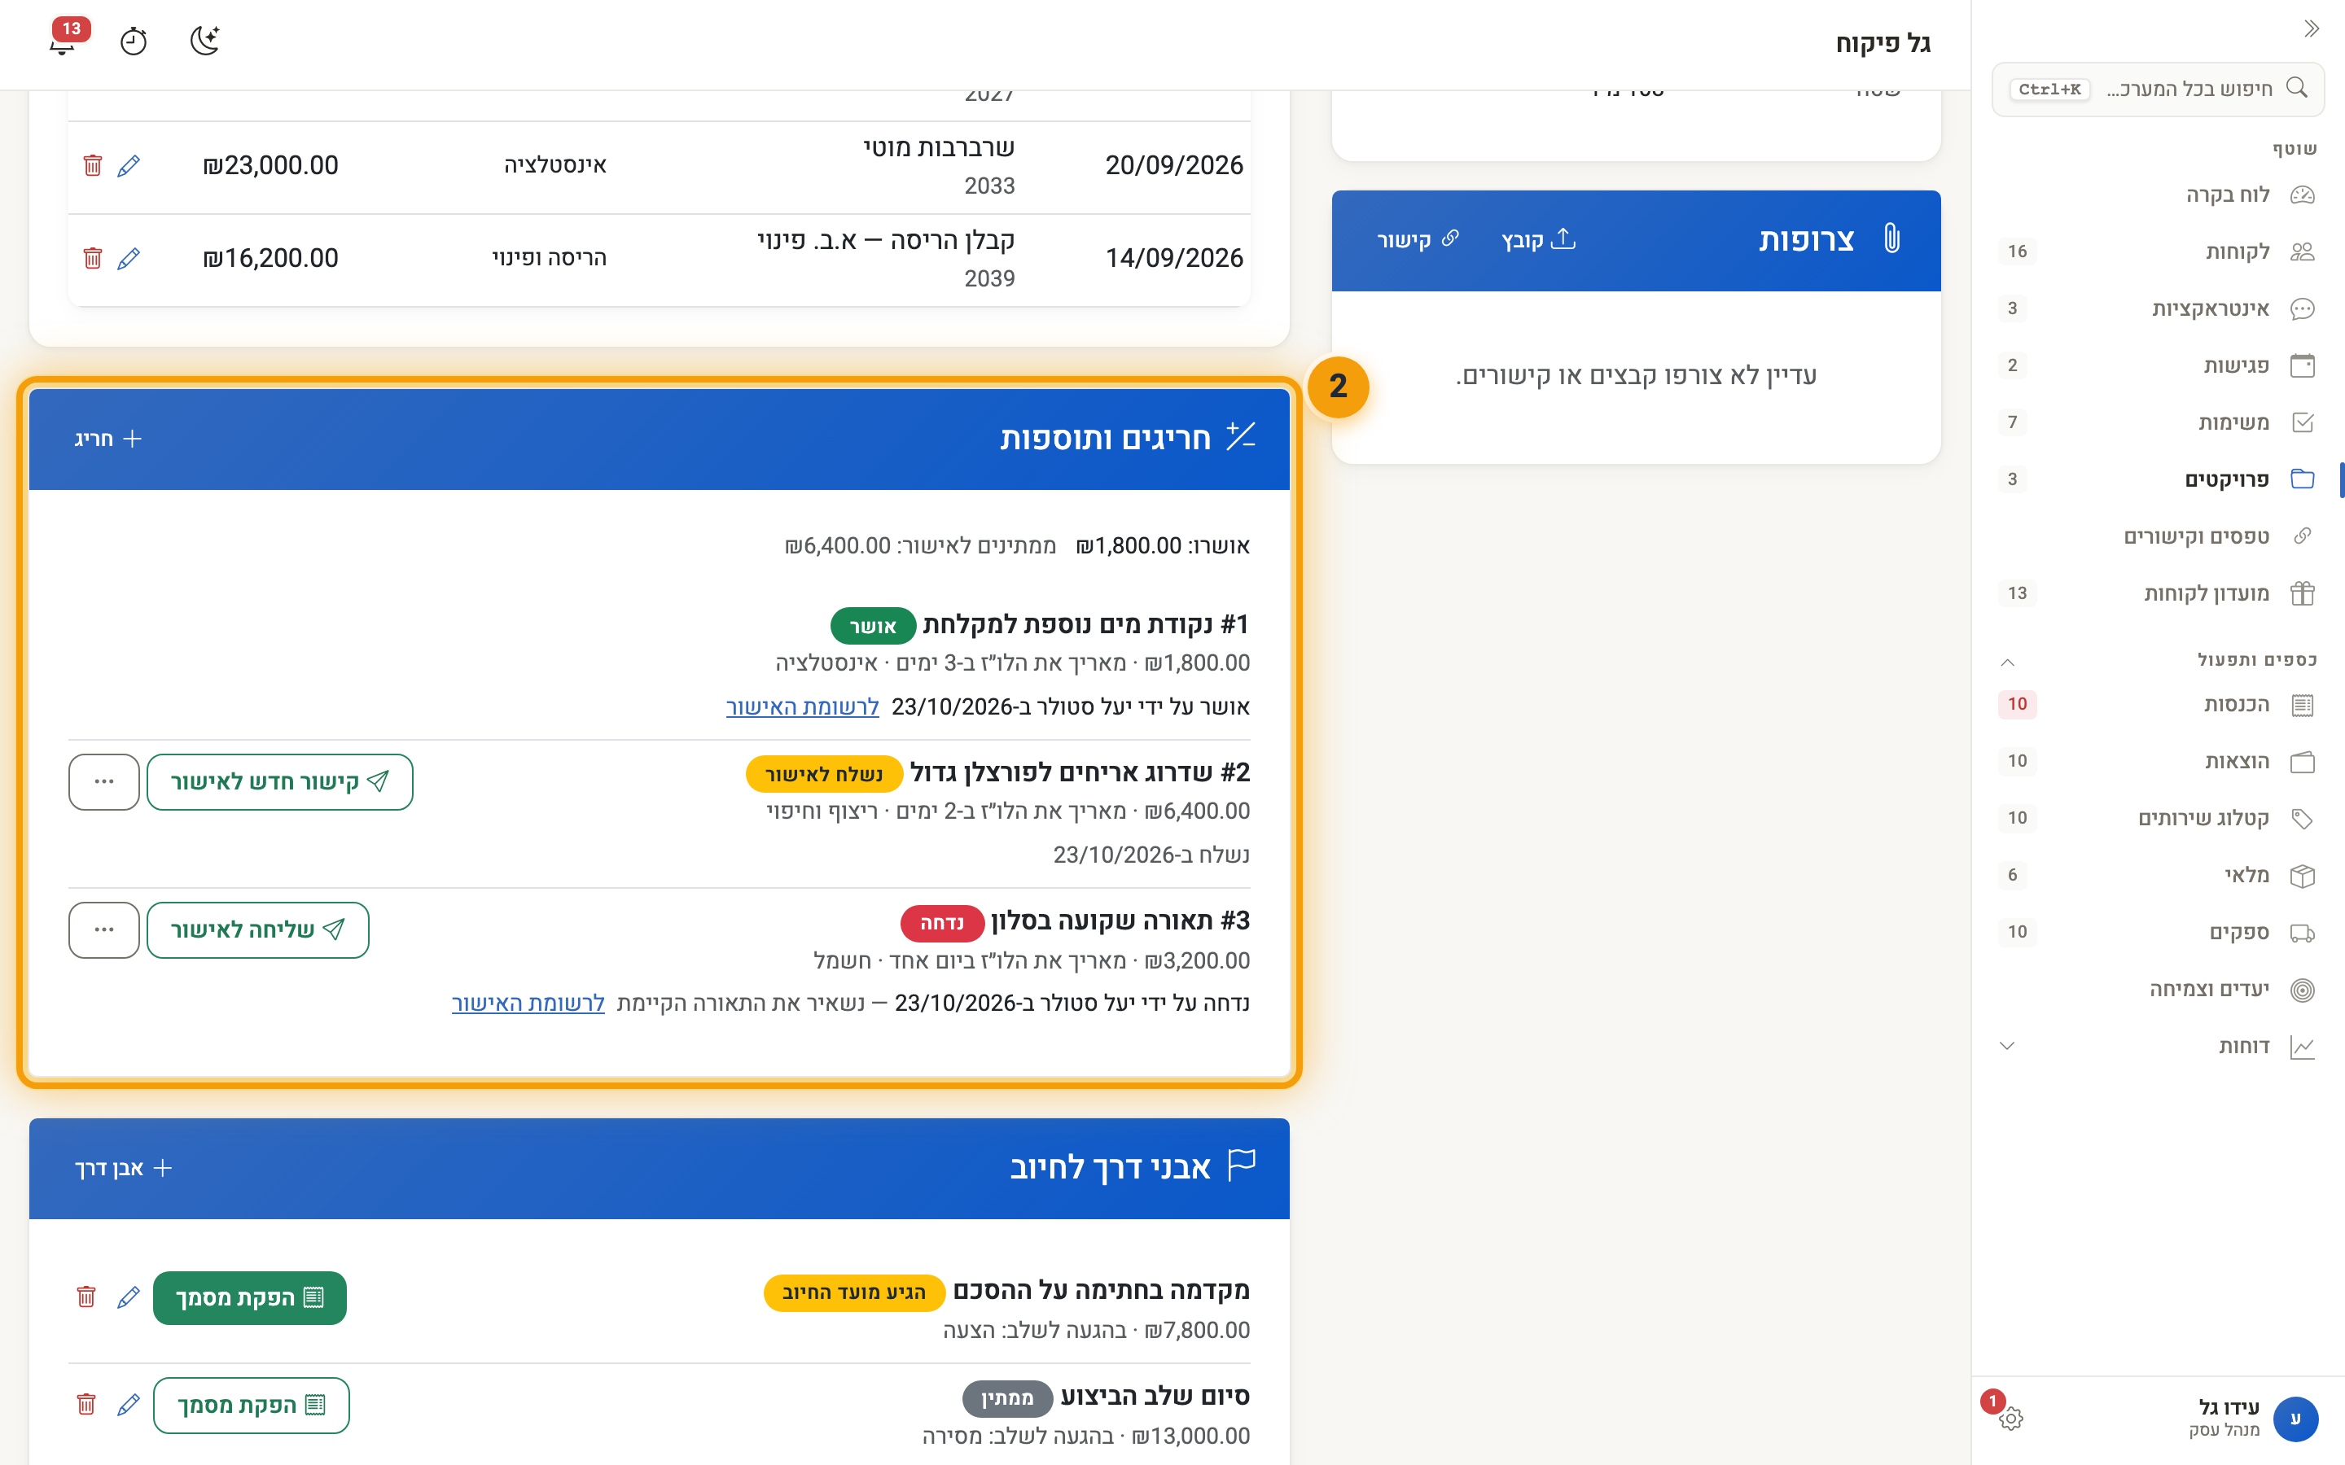Click שליחה לאישור button for item #3
Screen dimensions: 2345x1465
[x=258, y=930]
